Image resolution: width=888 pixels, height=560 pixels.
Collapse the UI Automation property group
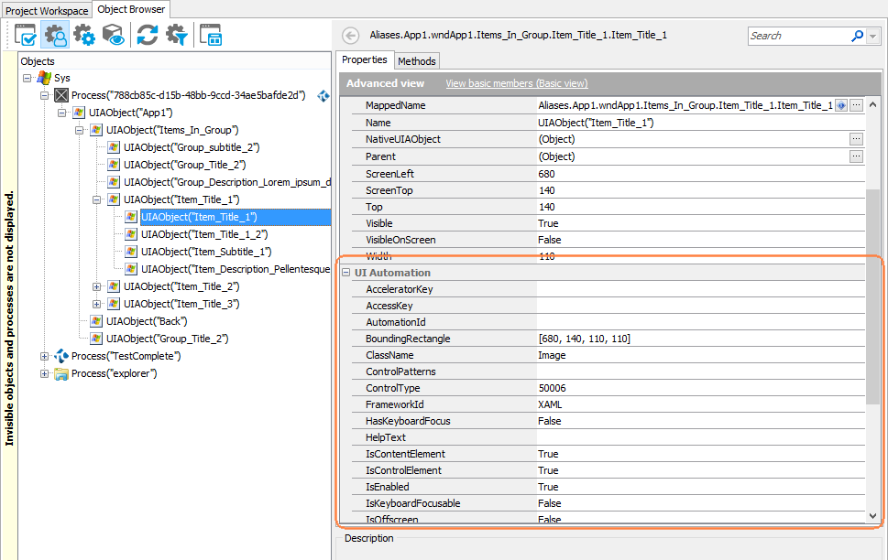click(x=344, y=272)
